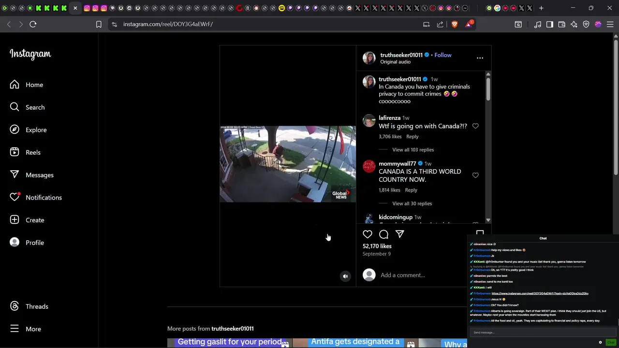Click the reel video thumbnail to play or pause
The image size is (619, 348).
tap(288, 164)
